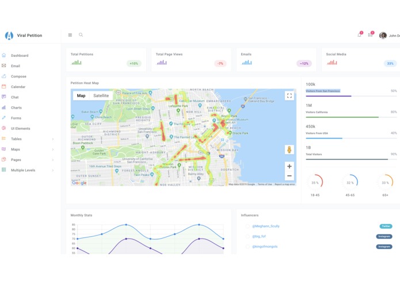Select the checkbox next to @Meghann_Scully

[x=247, y=226]
